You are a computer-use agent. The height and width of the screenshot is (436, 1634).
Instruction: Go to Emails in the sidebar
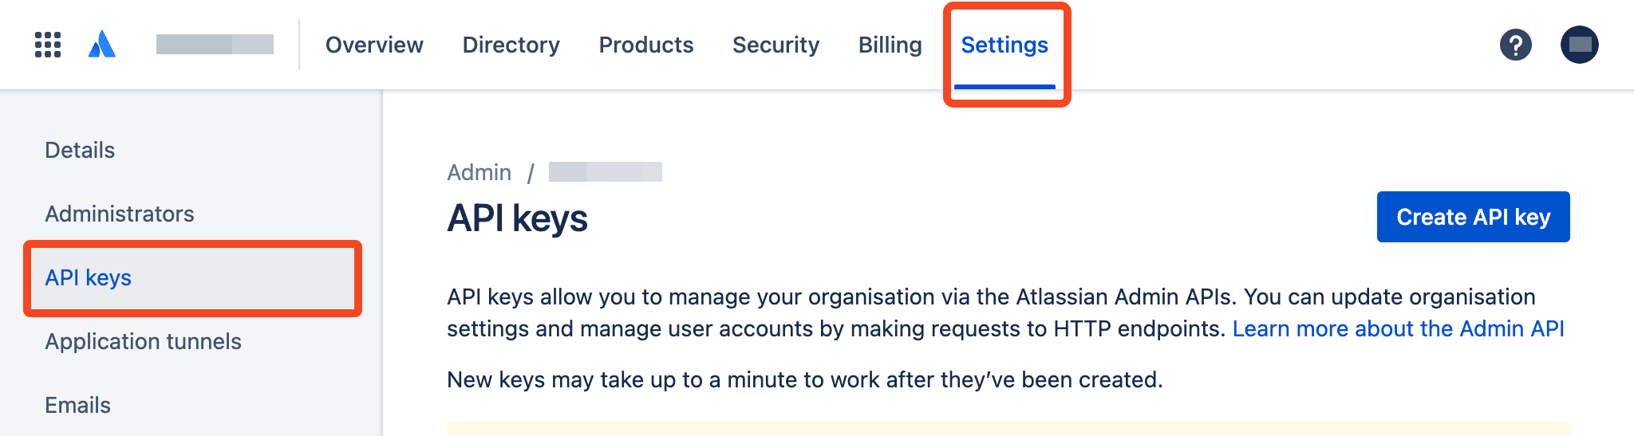click(77, 405)
